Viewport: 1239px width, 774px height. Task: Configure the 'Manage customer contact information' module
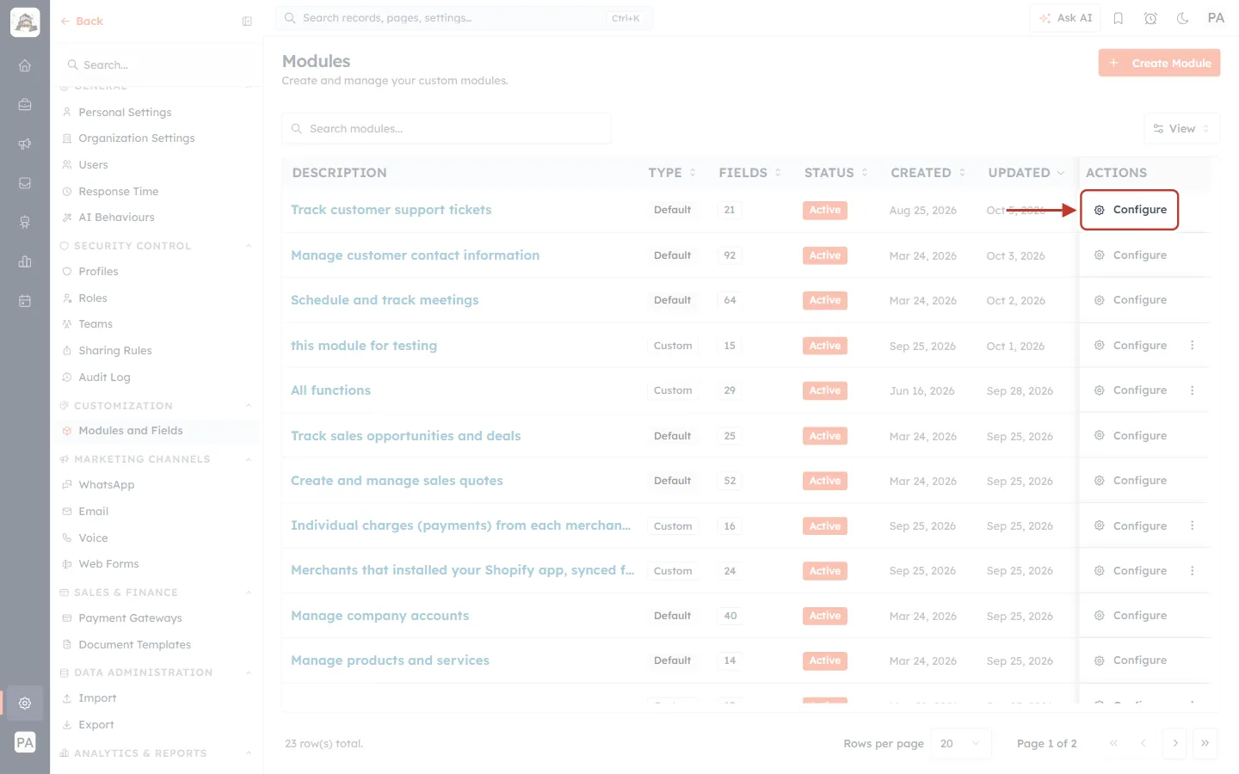[1131, 255]
